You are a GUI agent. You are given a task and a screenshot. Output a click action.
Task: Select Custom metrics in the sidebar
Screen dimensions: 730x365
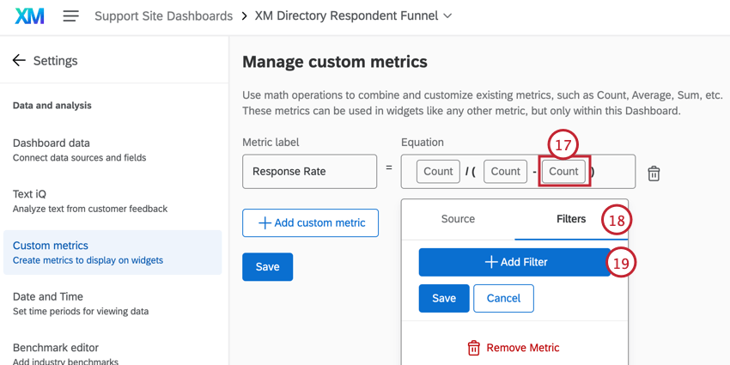point(51,246)
